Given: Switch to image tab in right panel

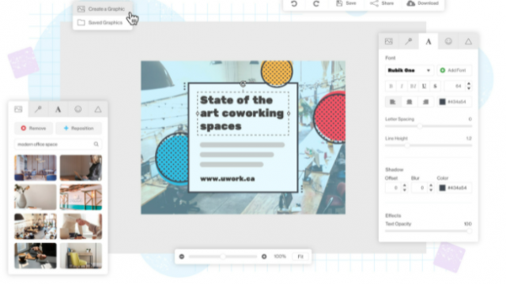Looking at the screenshot, I should tap(388, 41).
